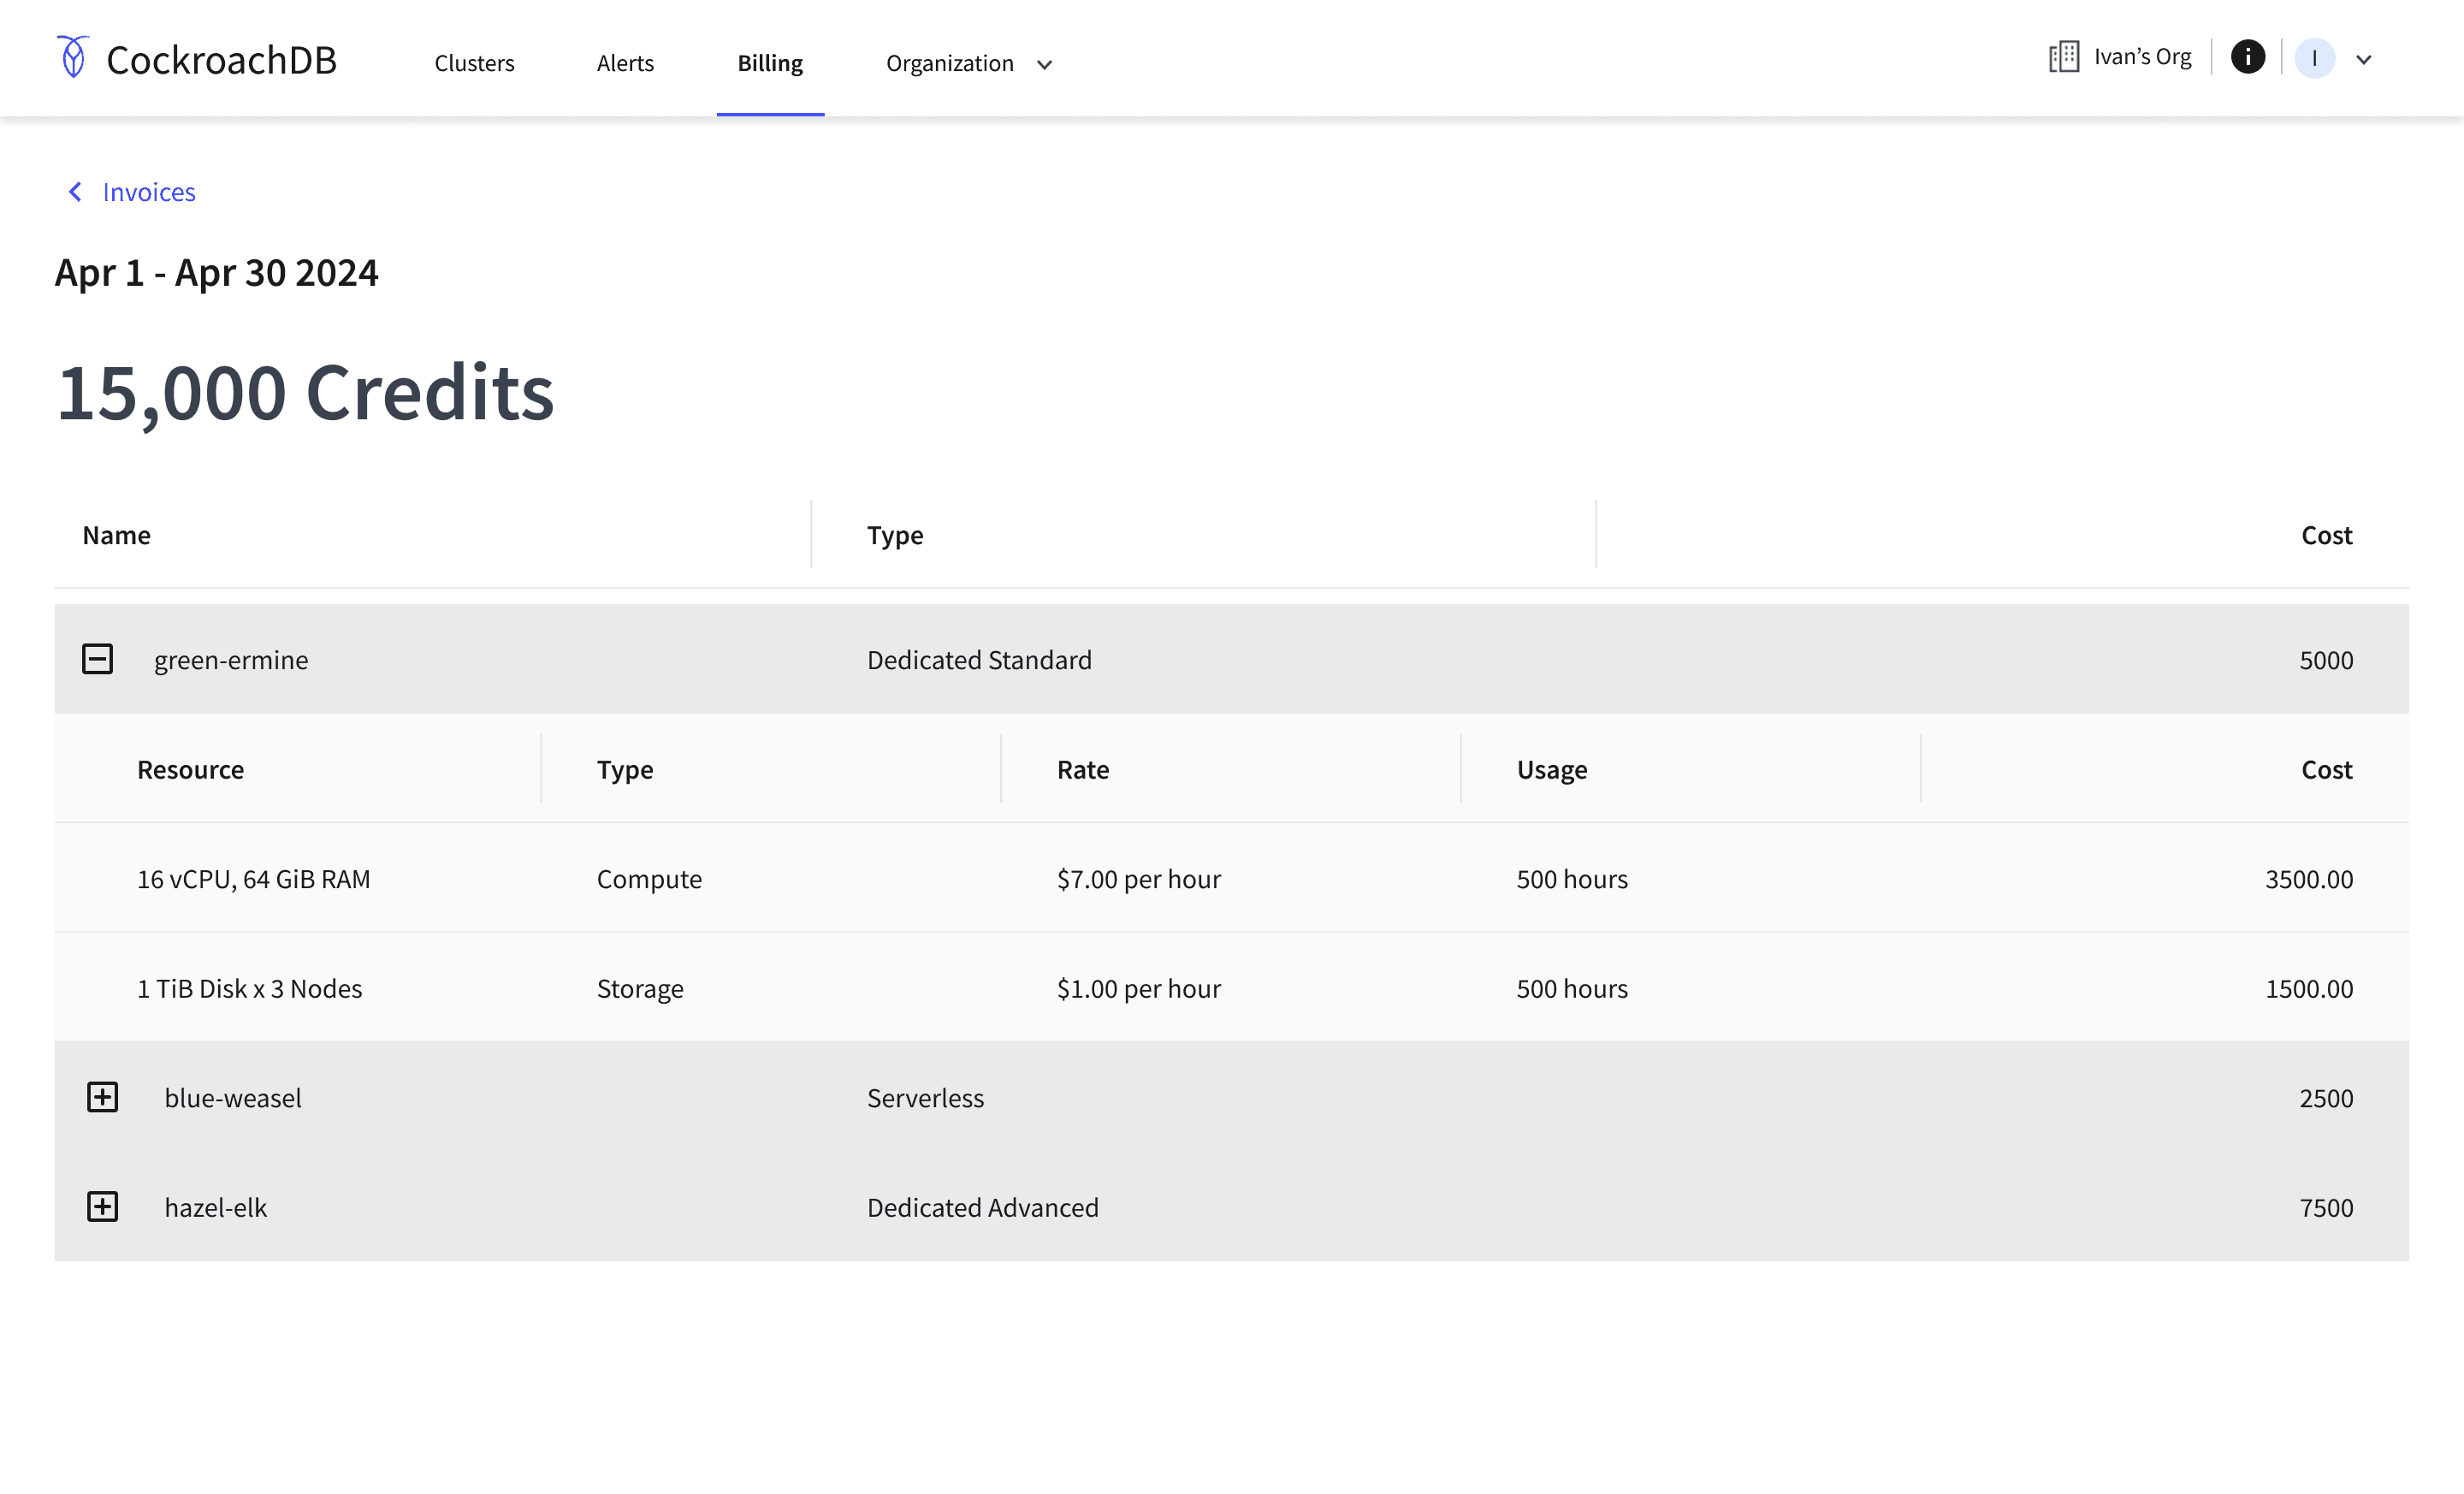Expand the blue-weasel cluster row

pyautogui.click(x=102, y=1097)
